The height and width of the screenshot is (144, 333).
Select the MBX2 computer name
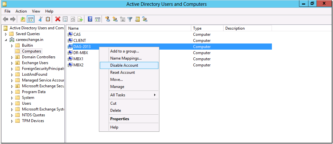pos(78,65)
